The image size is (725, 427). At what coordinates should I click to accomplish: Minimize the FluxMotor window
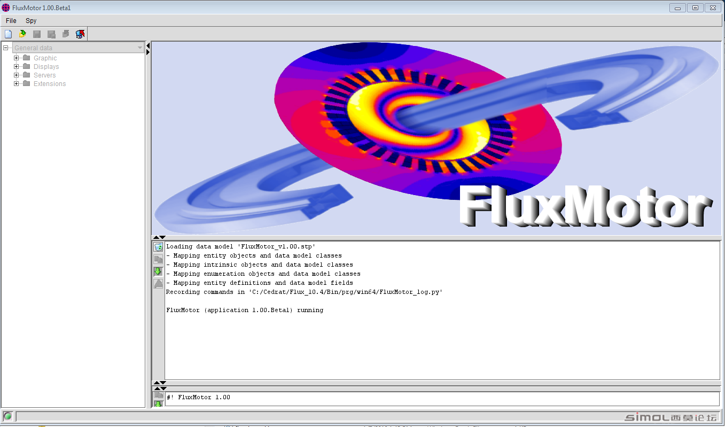point(677,7)
